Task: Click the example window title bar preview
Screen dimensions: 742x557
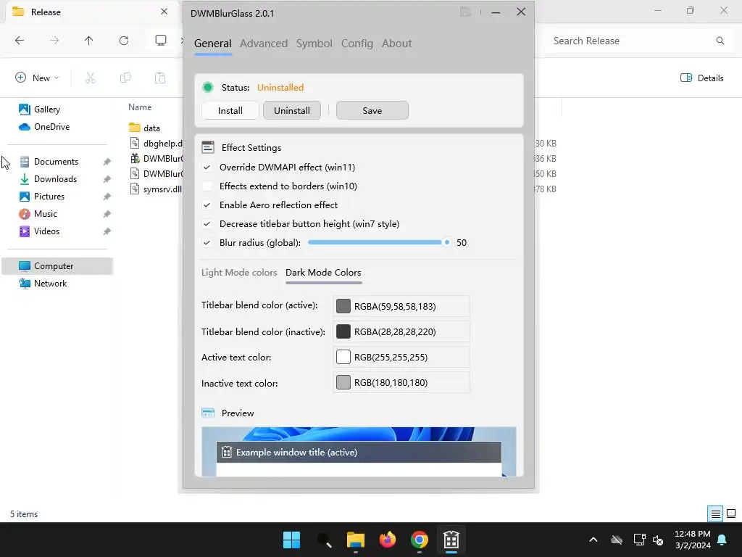Action: [359, 453]
